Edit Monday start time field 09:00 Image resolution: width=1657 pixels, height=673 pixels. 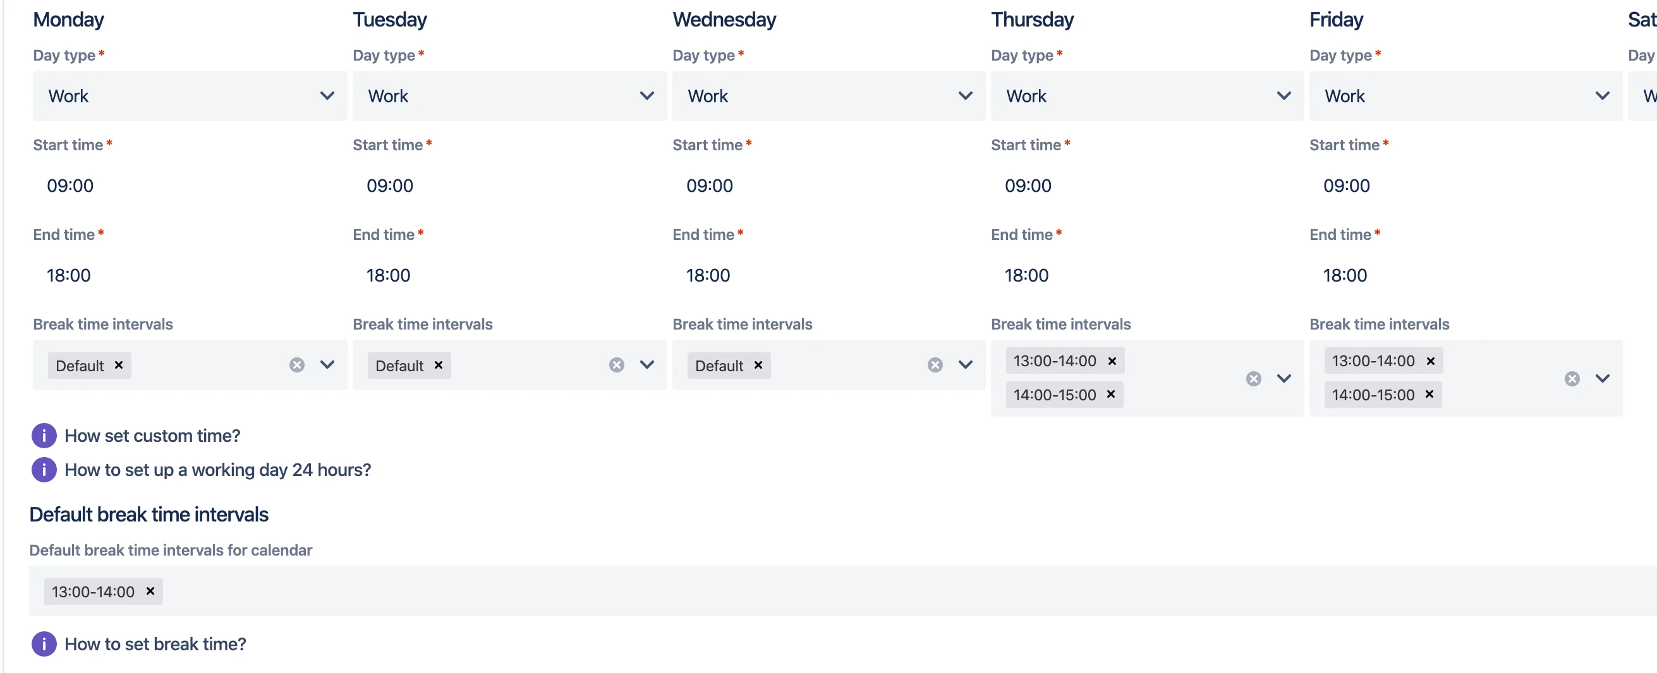point(190,186)
